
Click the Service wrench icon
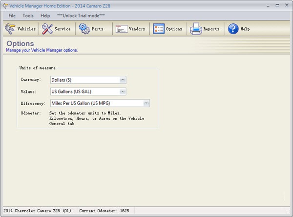coord(47,29)
